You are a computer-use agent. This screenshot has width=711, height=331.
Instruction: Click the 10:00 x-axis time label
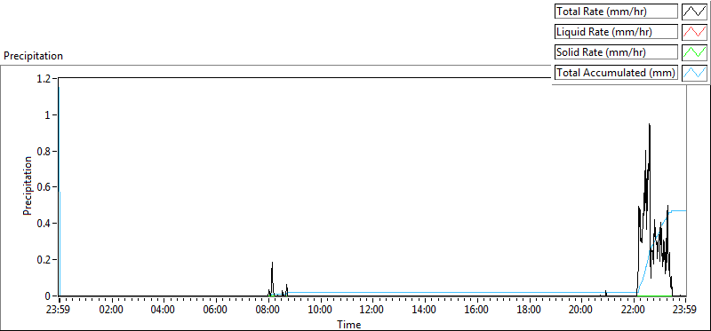[x=320, y=311]
